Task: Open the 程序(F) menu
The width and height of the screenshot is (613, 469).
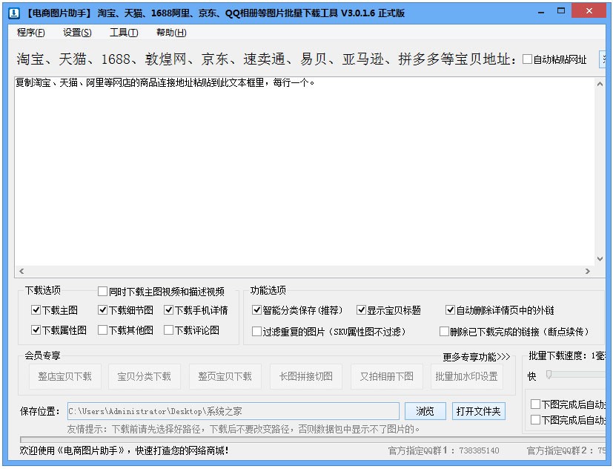Action: (31, 33)
